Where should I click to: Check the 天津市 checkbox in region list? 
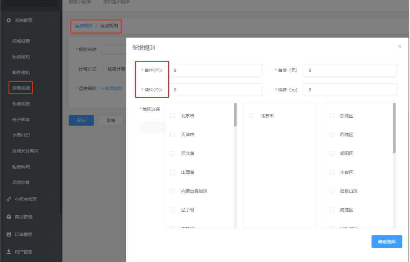pyautogui.click(x=173, y=135)
